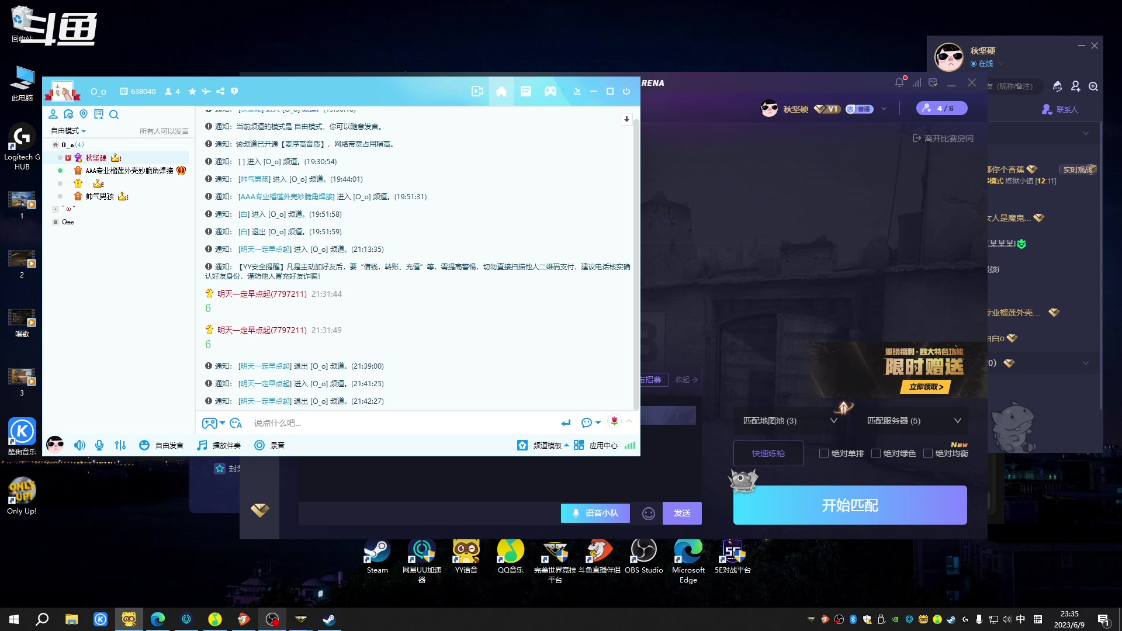The height and width of the screenshot is (631, 1122).
Task: Open the game emoticon dropdown in chat bar
Action: (213, 423)
